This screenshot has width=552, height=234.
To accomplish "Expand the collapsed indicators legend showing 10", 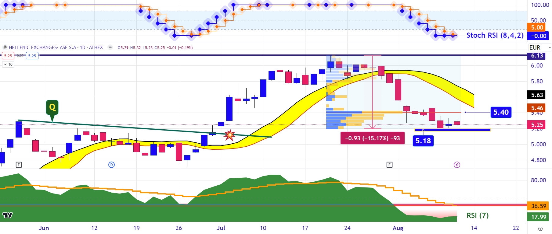I will (8, 65).
